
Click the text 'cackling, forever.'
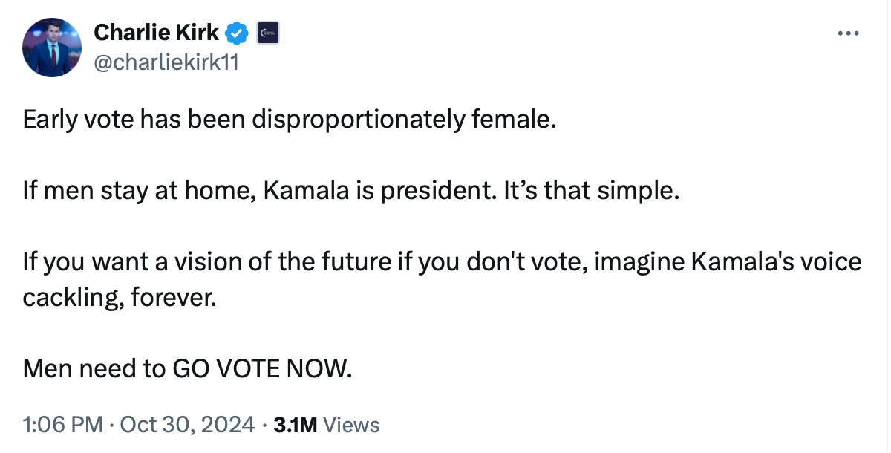click(x=120, y=297)
